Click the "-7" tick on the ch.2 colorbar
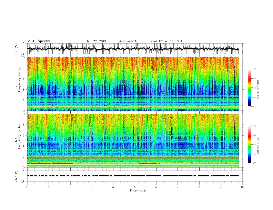The image size is (273, 210). (254, 163)
